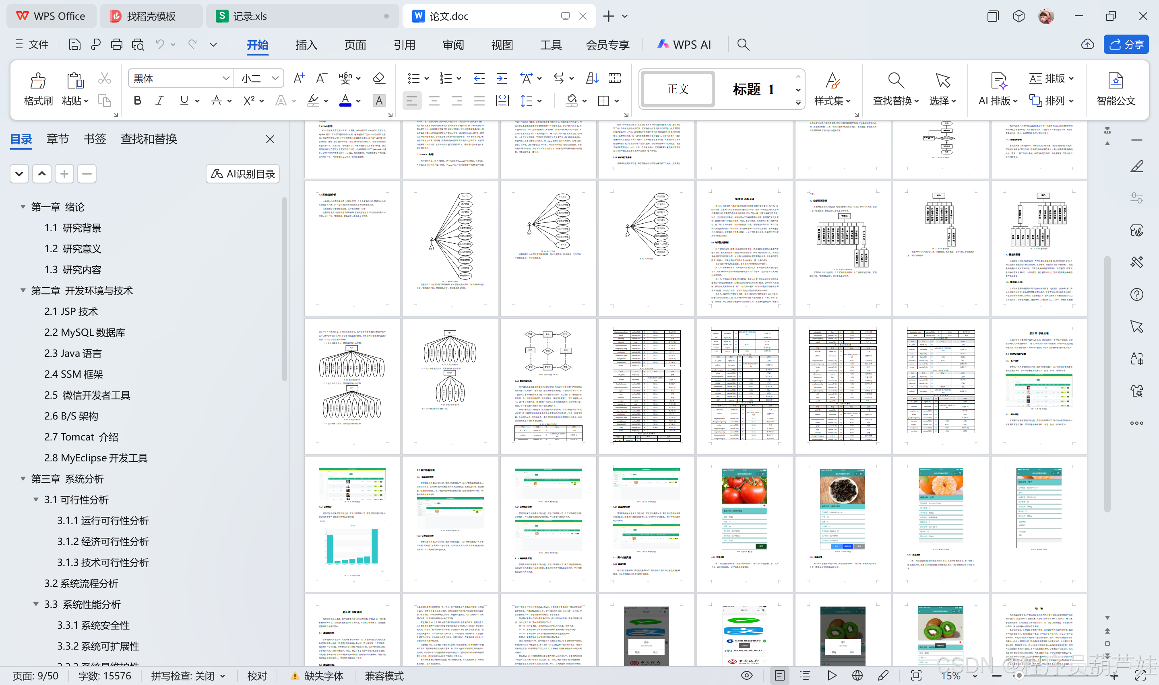Toggle center text alignment
Image resolution: width=1159 pixels, height=685 pixels.
pos(434,100)
